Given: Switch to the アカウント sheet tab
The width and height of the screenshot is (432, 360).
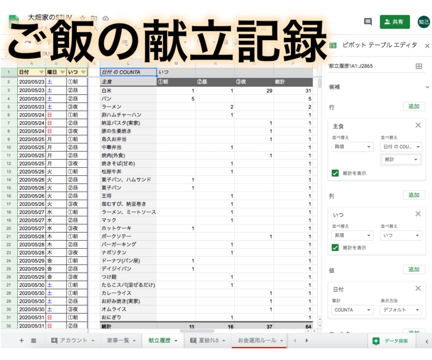Looking at the screenshot, I should pos(73,341).
